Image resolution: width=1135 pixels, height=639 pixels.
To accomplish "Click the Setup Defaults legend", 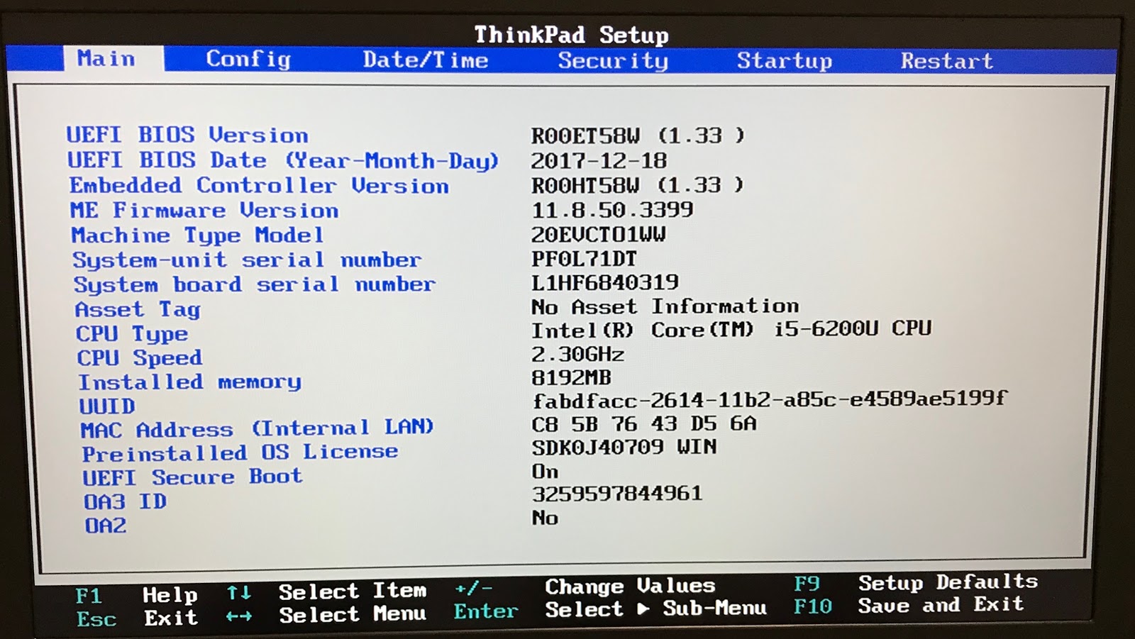I will pyautogui.click(x=948, y=582).
